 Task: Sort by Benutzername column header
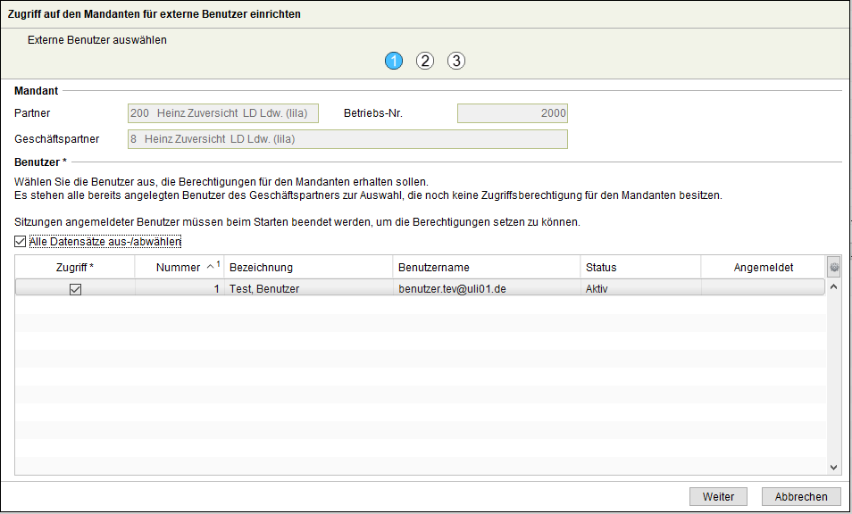click(486, 268)
